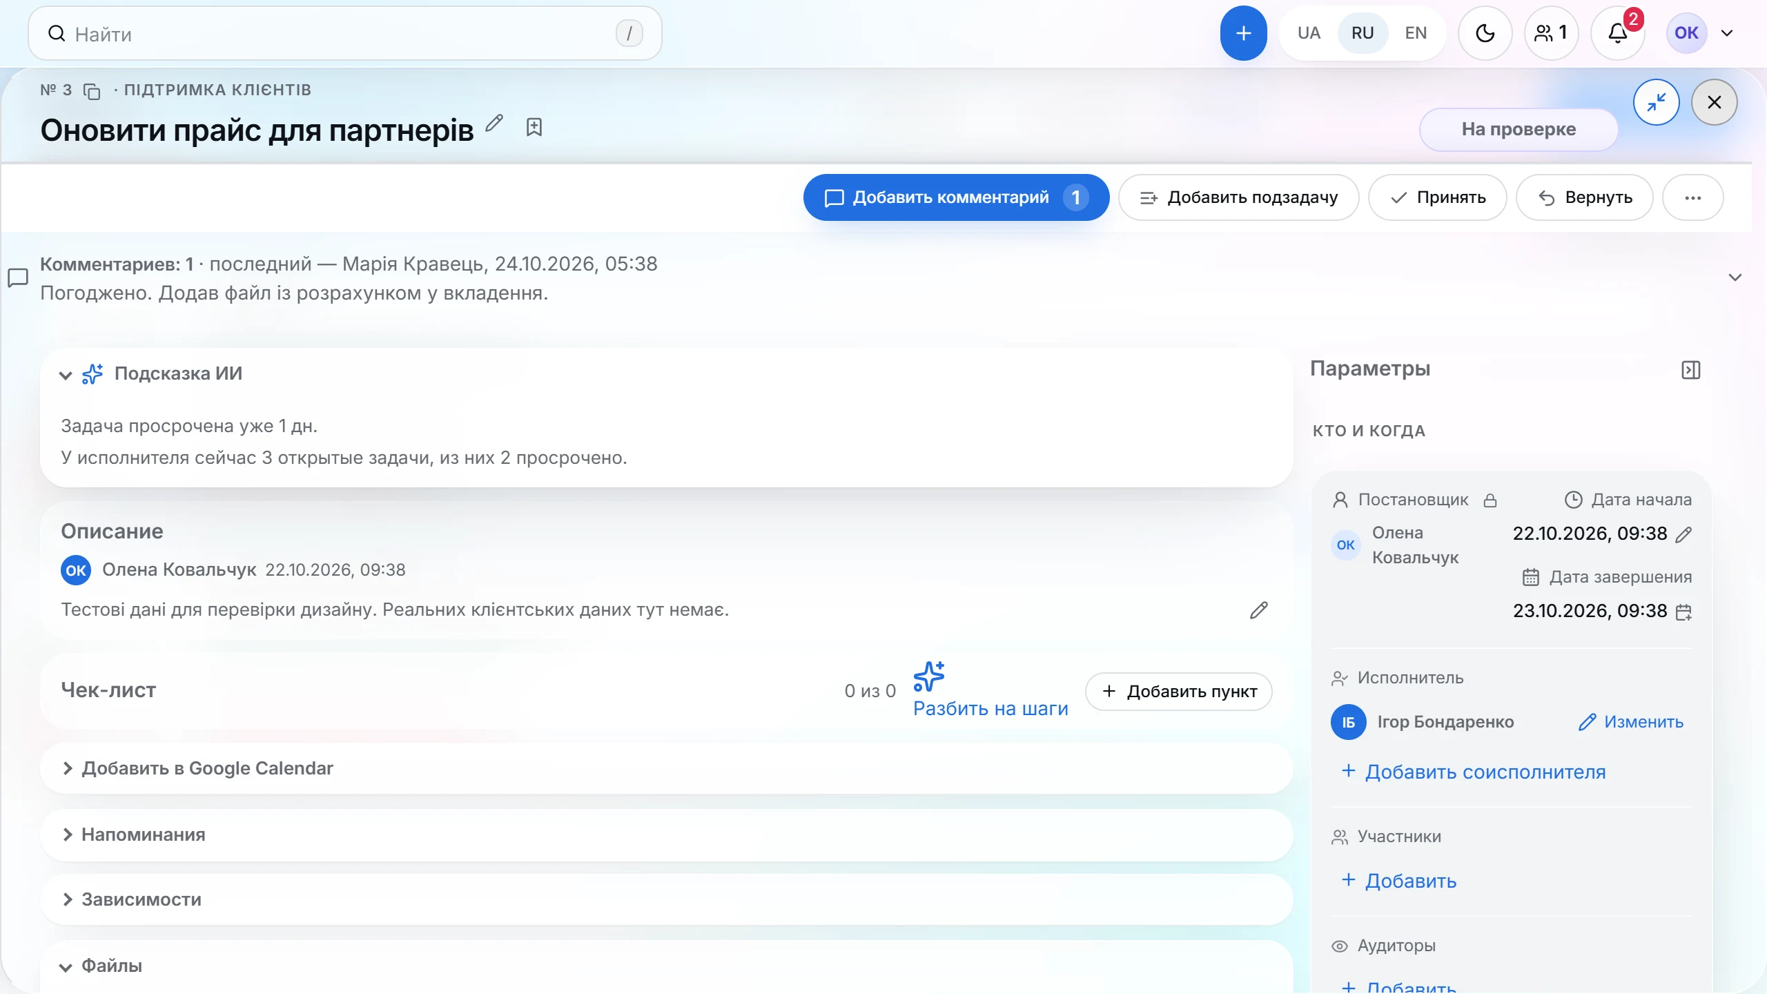
Task: Click Добавить пункт in checklist
Action: click(x=1179, y=692)
